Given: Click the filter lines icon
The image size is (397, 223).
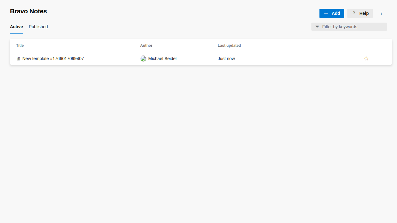Looking at the screenshot, I should pos(317,27).
